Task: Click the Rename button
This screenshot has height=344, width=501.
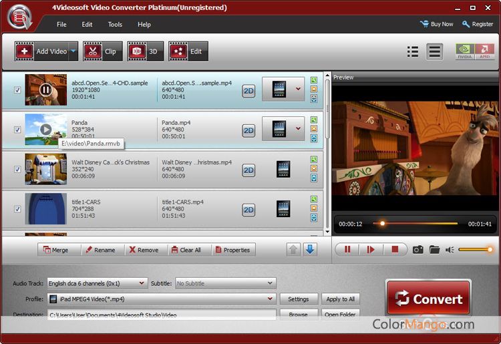Action: (x=102, y=250)
